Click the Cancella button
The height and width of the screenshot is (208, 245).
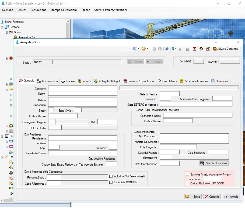point(212,197)
